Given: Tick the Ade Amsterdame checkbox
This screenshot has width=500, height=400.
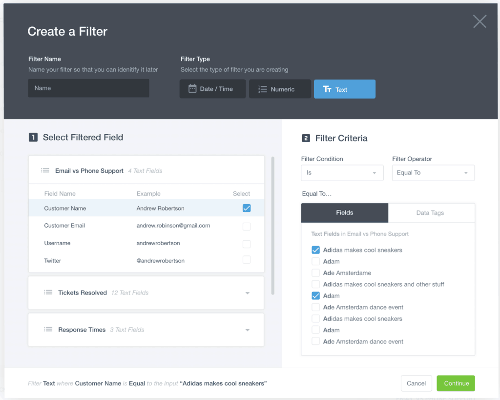Looking at the screenshot, I should click(x=316, y=273).
